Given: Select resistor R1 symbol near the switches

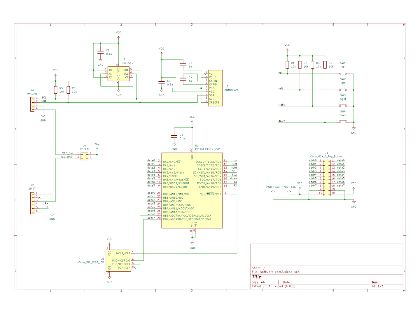Looking at the screenshot, I should 287,65.
